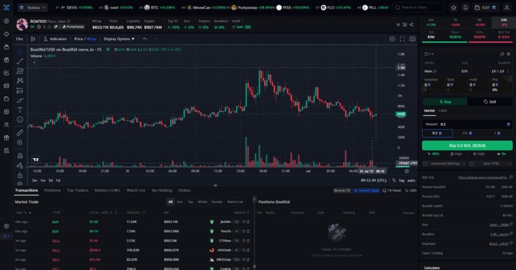
Task: Collapse the Positions BoatKid side panel
Action: [254, 199]
